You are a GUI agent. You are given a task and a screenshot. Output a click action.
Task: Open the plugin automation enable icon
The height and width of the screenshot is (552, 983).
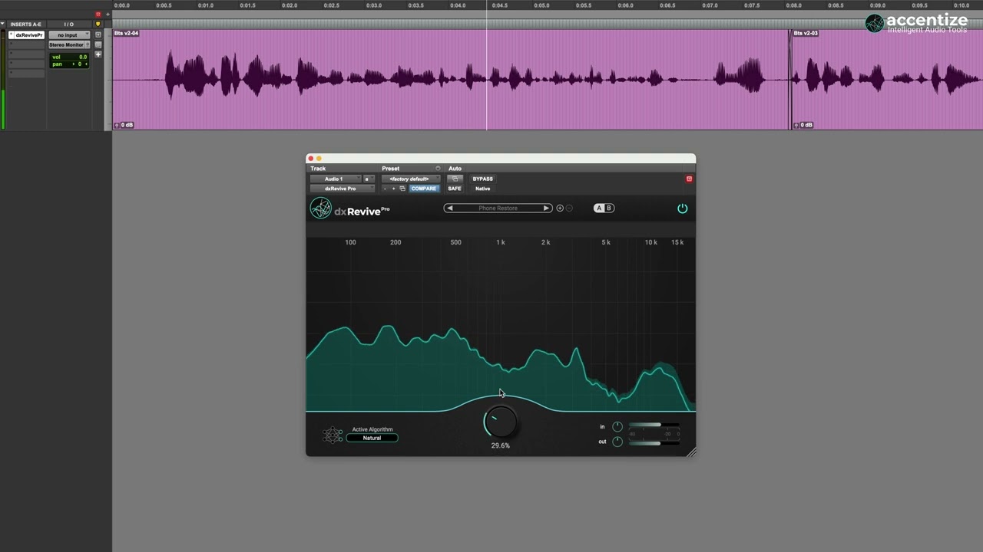pos(455,179)
